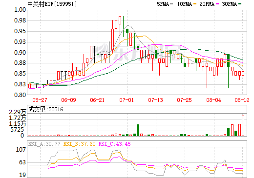The height and width of the screenshot is (178, 254).
Task: Click the RSI_B:37.60 indicator label
Action: click(79, 144)
